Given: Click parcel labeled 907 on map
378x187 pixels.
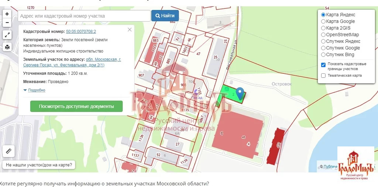Looking at the screenshot, I should (x=141, y=75).
